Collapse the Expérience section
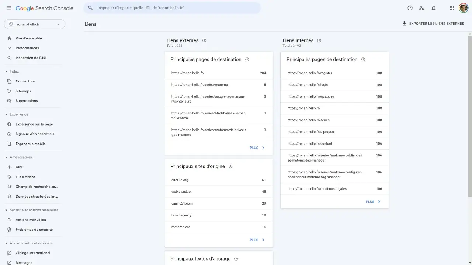Viewport: 472px width, 265px height. [6, 114]
